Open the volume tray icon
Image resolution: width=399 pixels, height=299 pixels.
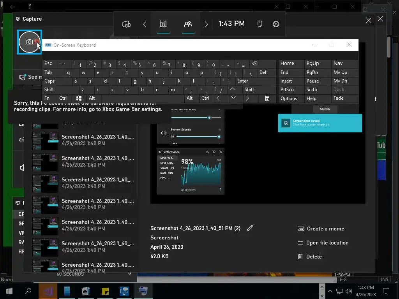(349, 291)
